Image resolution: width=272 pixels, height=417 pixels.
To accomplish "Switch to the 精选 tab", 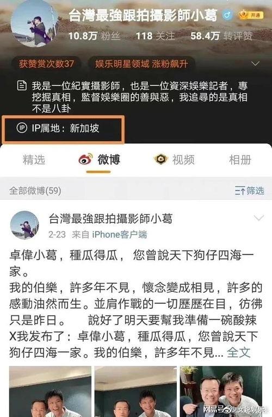I will tap(34, 160).
